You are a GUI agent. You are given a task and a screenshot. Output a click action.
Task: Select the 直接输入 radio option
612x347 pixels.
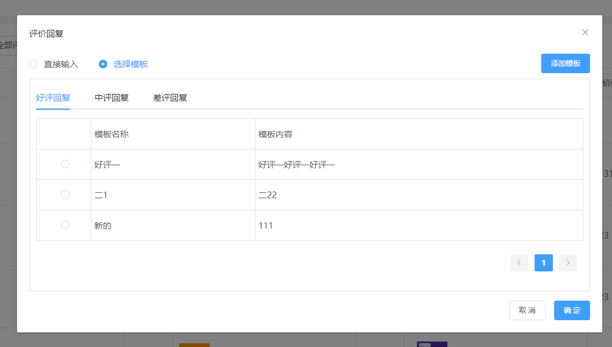click(34, 64)
